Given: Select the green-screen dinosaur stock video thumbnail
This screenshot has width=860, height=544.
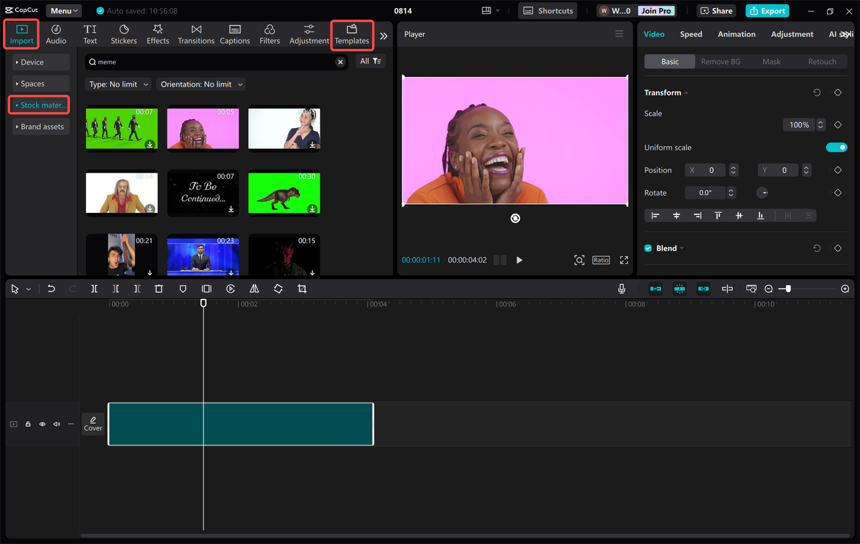Looking at the screenshot, I should (284, 193).
